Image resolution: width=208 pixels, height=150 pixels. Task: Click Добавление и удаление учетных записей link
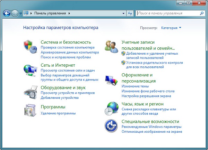(x=152, y=56)
